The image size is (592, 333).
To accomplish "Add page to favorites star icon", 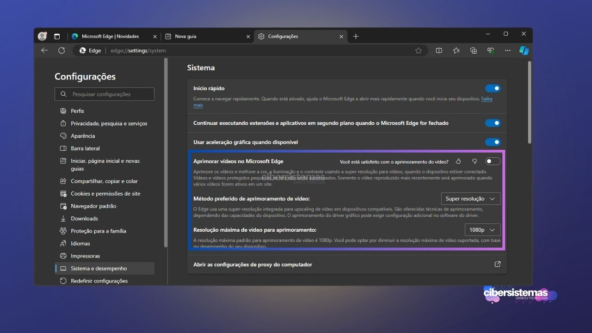I will coord(419,50).
